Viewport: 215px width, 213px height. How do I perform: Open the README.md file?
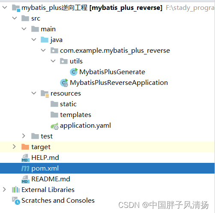click(x=51, y=179)
